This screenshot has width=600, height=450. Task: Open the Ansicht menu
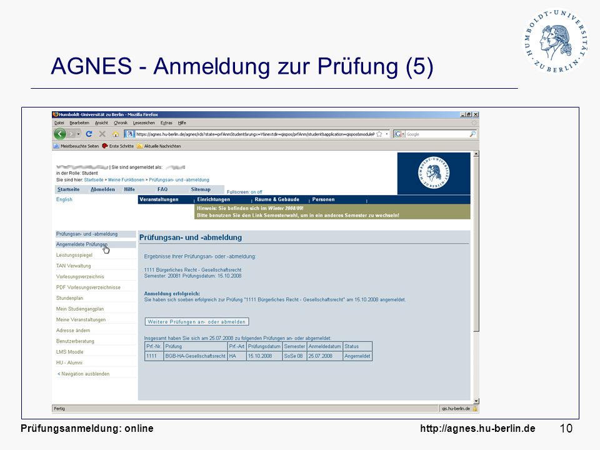click(x=101, y=123)
